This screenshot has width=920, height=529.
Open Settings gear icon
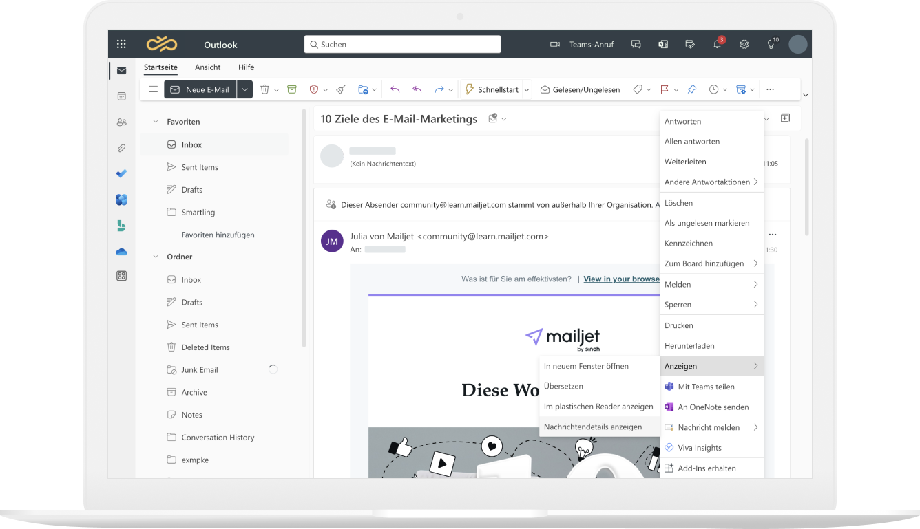pos(744,44)
